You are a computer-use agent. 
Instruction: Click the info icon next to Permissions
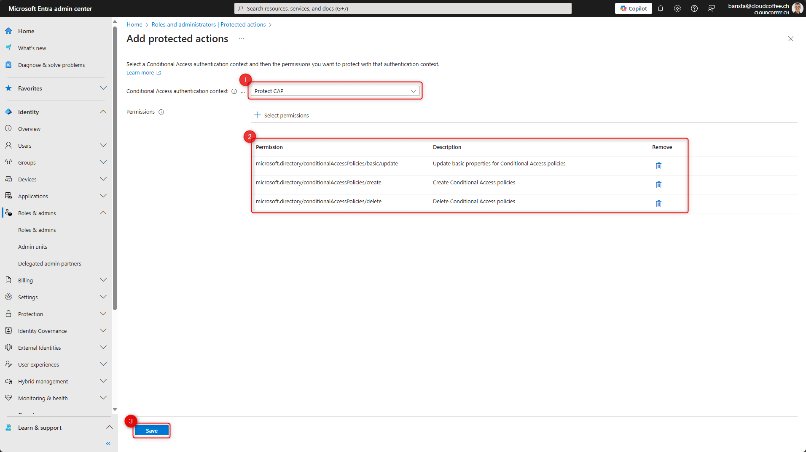[161, 112]
